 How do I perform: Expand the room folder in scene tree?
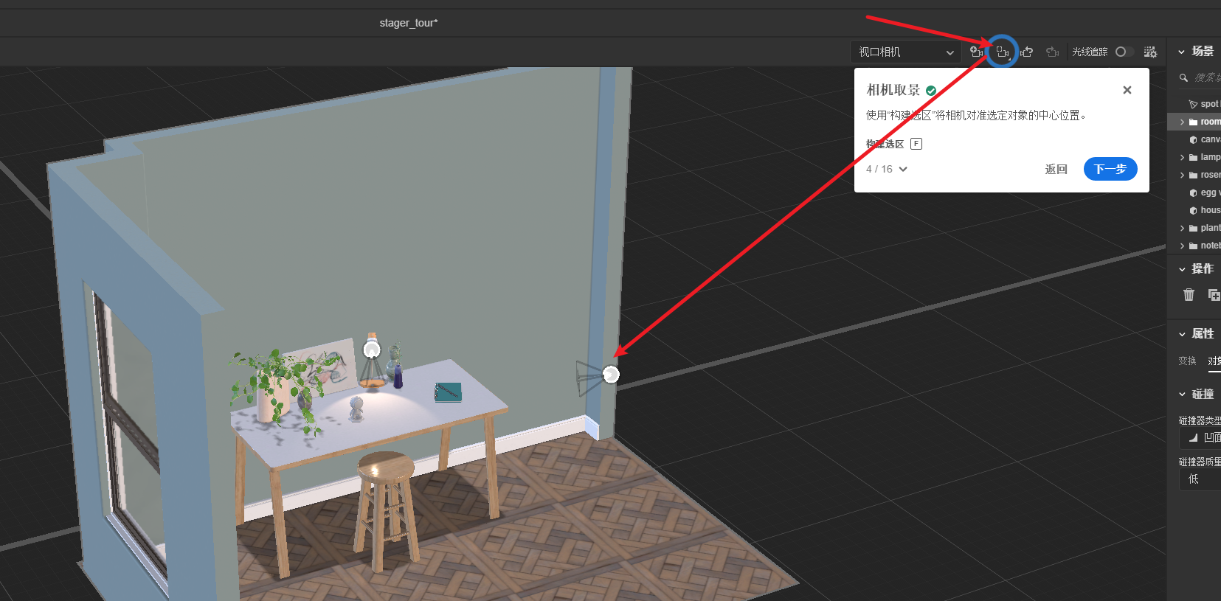(x=1182, y=122)
